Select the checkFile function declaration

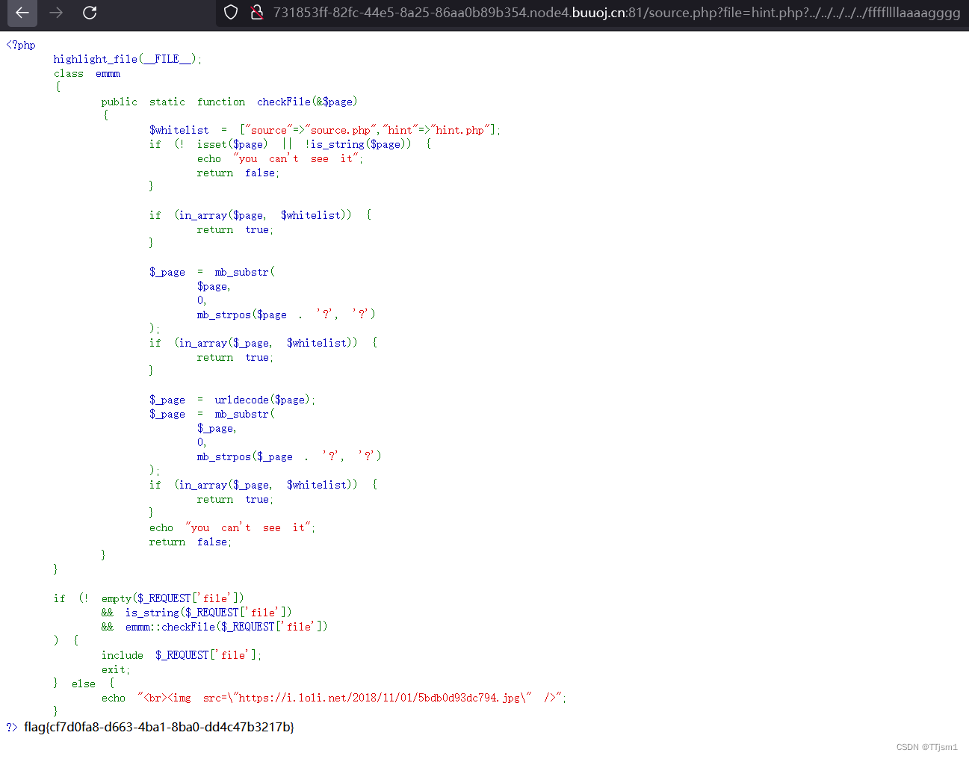click(x=229, y=102)
